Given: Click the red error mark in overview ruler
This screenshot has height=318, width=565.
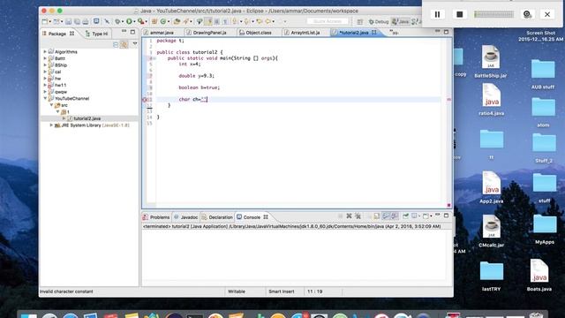Looking at the screenshot, I should click(x=449, y=99).
